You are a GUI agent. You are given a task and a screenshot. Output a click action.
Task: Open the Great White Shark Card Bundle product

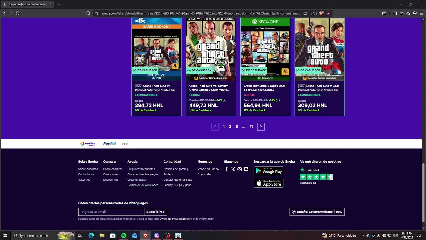click(x=211, y=67)
